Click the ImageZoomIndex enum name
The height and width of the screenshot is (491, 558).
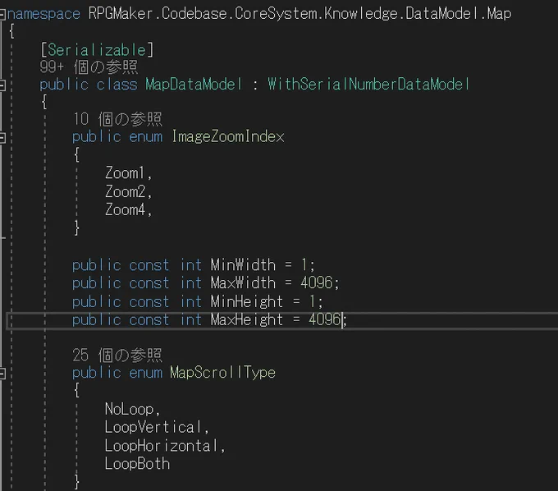tap(228, 137)
